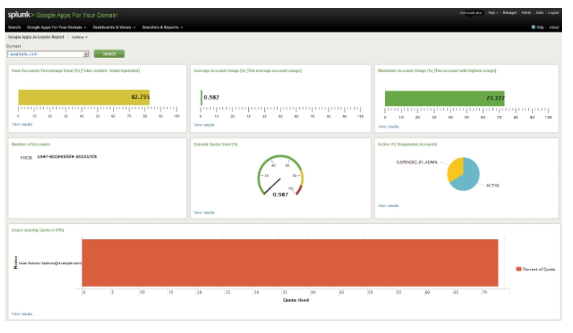Viewport: 573px width, 333px height.
Task: Open the Dashboards & Views dropdown menu
Action: point(114,27)
